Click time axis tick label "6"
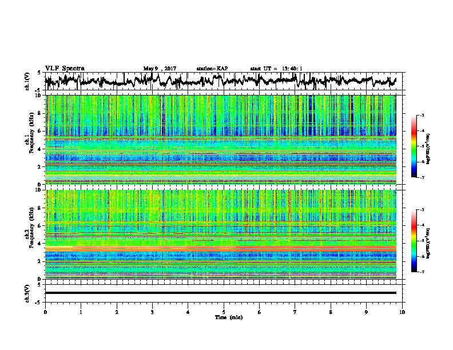 pos(260,312)
